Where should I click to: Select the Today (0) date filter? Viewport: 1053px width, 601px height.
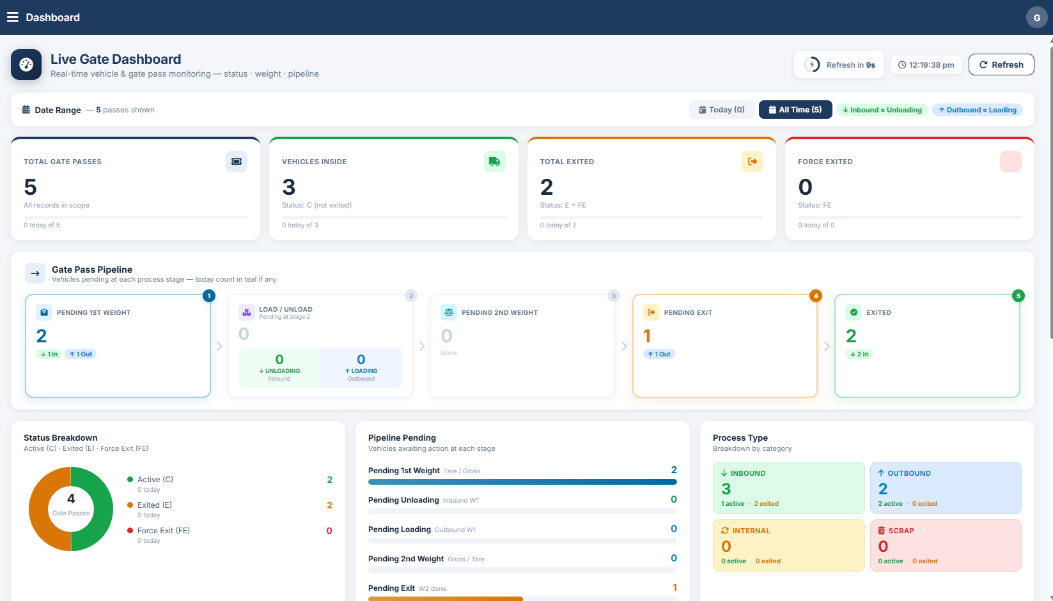point(722,110)
